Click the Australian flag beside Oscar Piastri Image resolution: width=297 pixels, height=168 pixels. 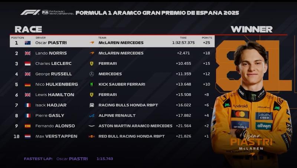[27, 43]
